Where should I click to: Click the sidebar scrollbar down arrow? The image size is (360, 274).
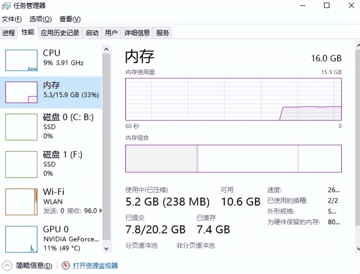[x=106, y=248]
